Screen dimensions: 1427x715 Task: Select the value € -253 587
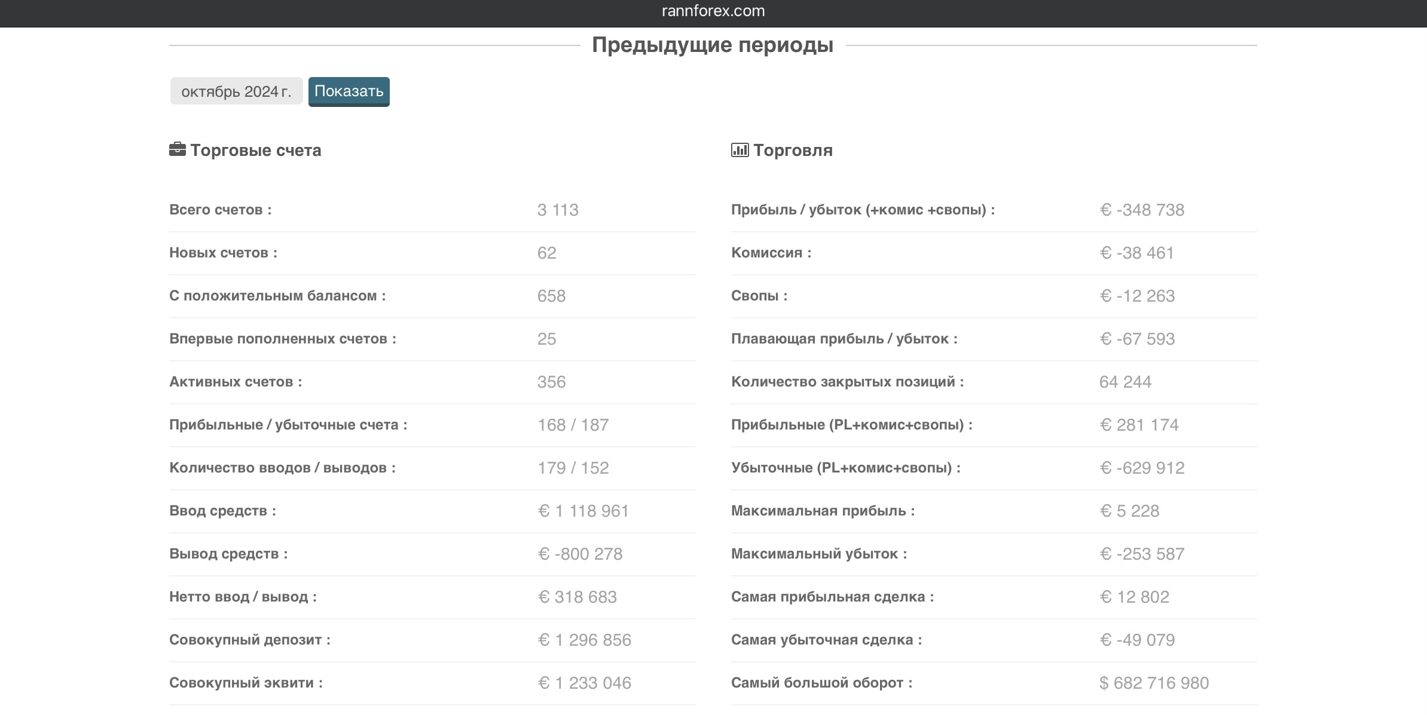click(1142, 554)
